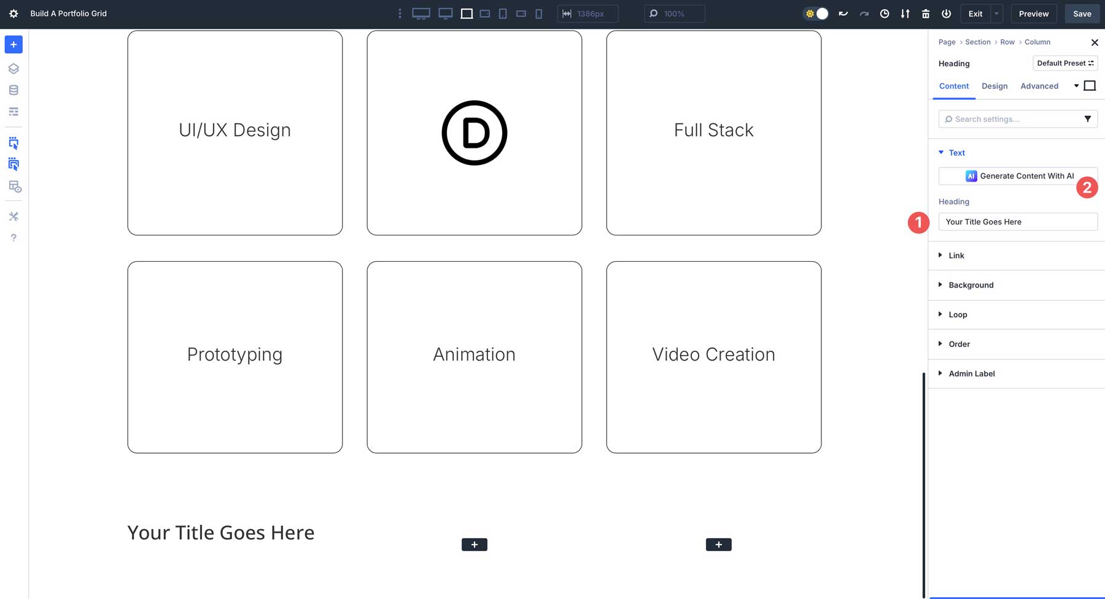This screenshot has width=1105, height=599.
Task: Open the layers view
Action: pyautogui.click(x=14, y=69)
